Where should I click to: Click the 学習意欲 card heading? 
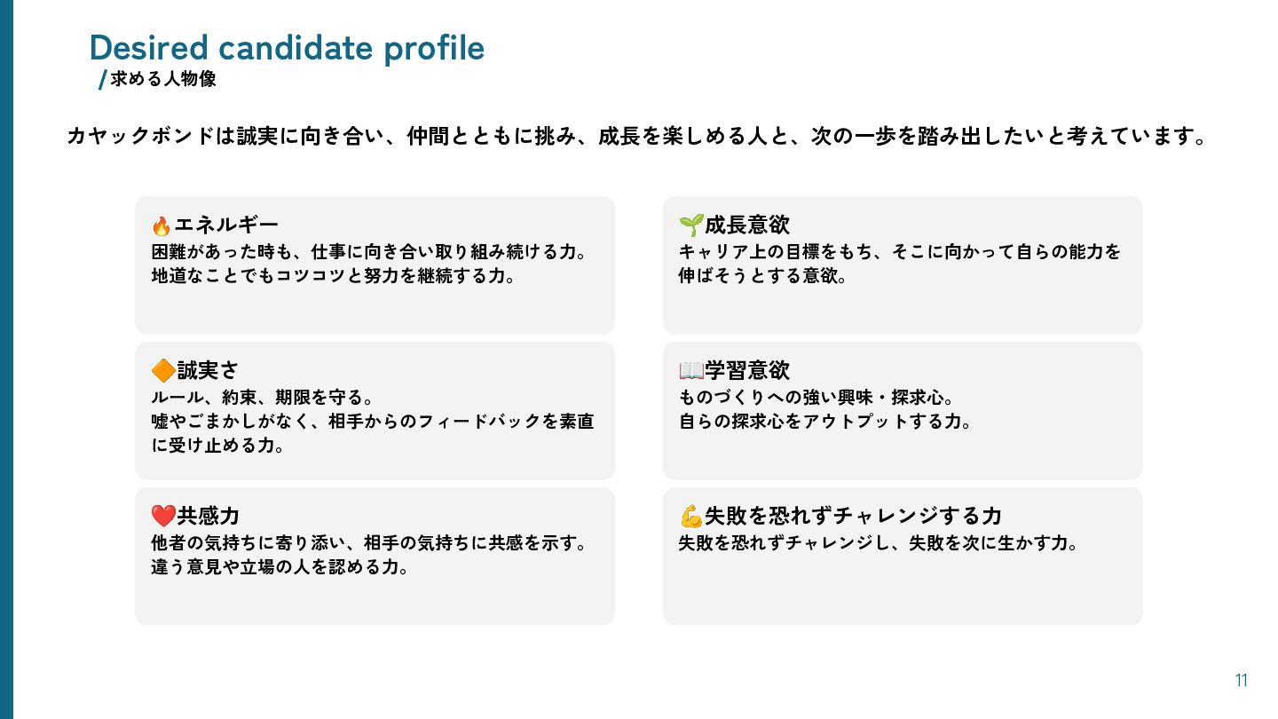[746, 370]
